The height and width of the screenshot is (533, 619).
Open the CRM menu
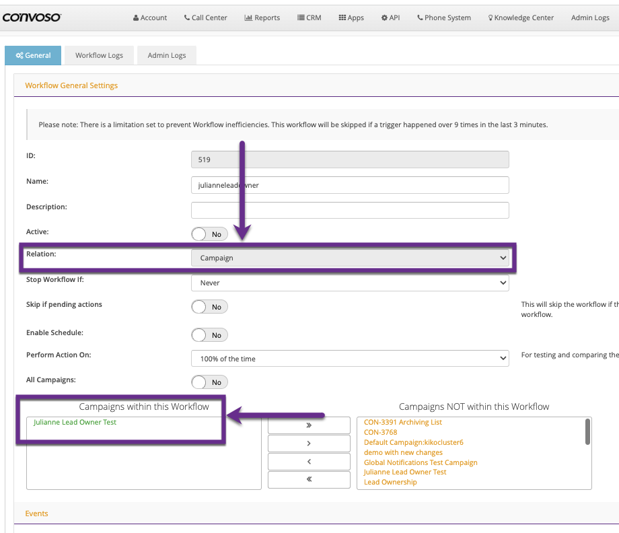point(309,17)
